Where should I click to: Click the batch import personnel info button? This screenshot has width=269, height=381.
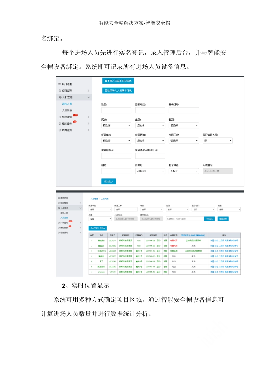118,90
